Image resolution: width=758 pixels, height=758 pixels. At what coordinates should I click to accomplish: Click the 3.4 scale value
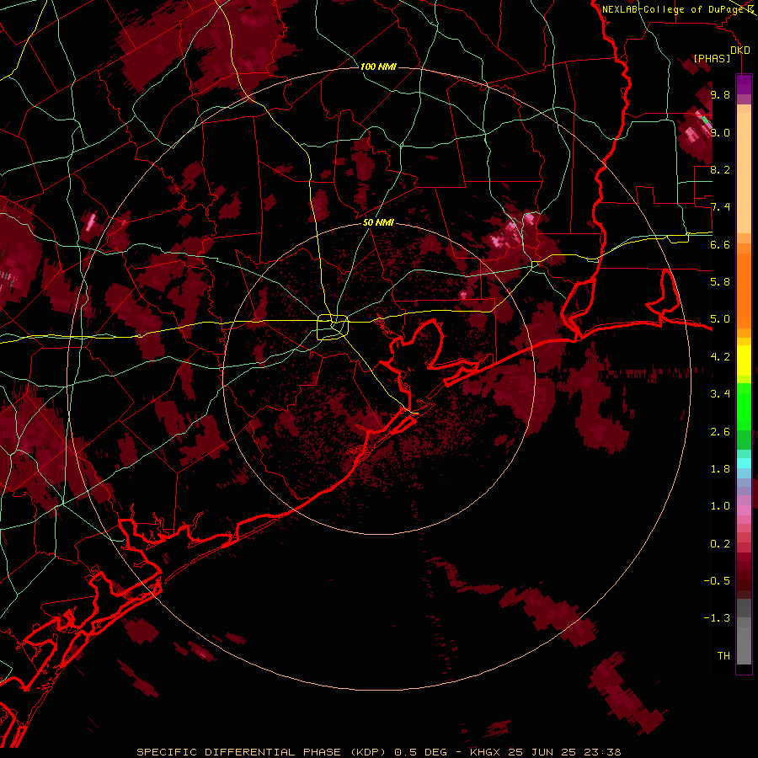720,394
